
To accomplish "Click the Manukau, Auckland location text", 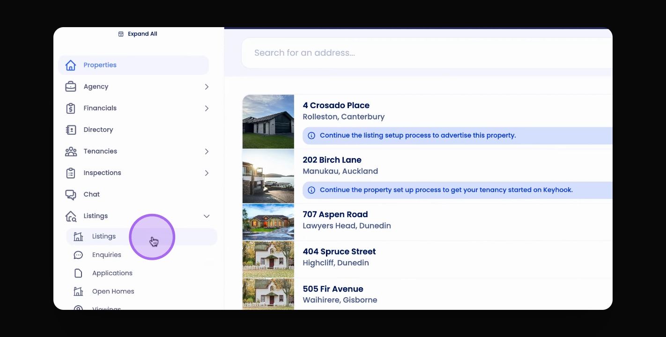I will pos(340,171).
